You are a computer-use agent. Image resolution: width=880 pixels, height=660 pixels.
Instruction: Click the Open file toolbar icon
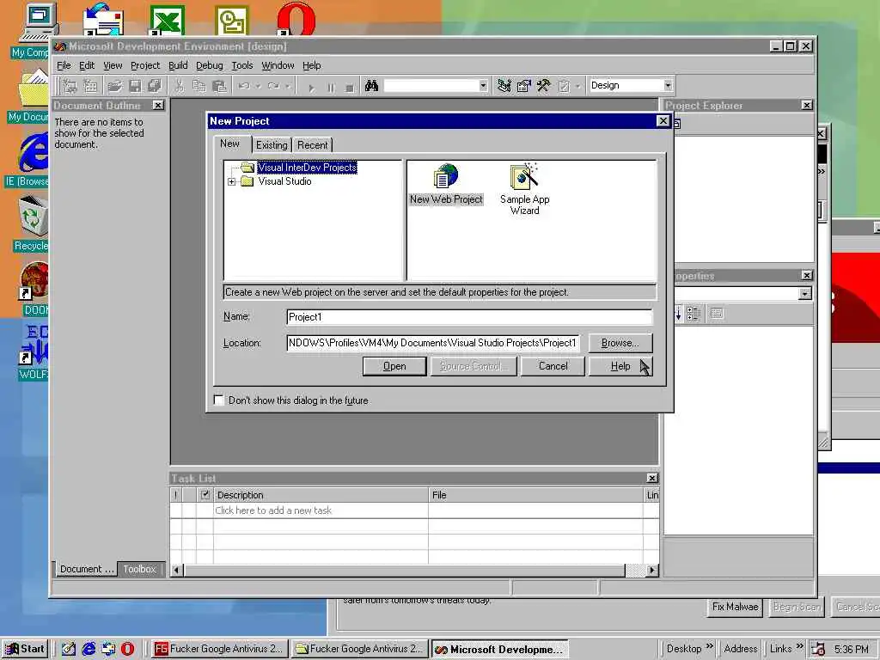coord(114,86)
